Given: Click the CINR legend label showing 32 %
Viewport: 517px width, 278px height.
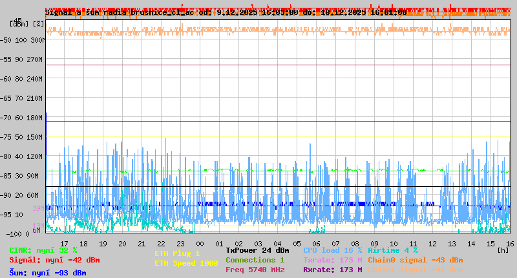Looking at the screenshot, I should pyautogui.click(x=43, y=250).
